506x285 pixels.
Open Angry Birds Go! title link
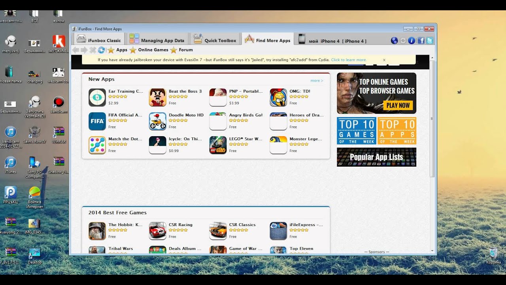click(246, 115)
